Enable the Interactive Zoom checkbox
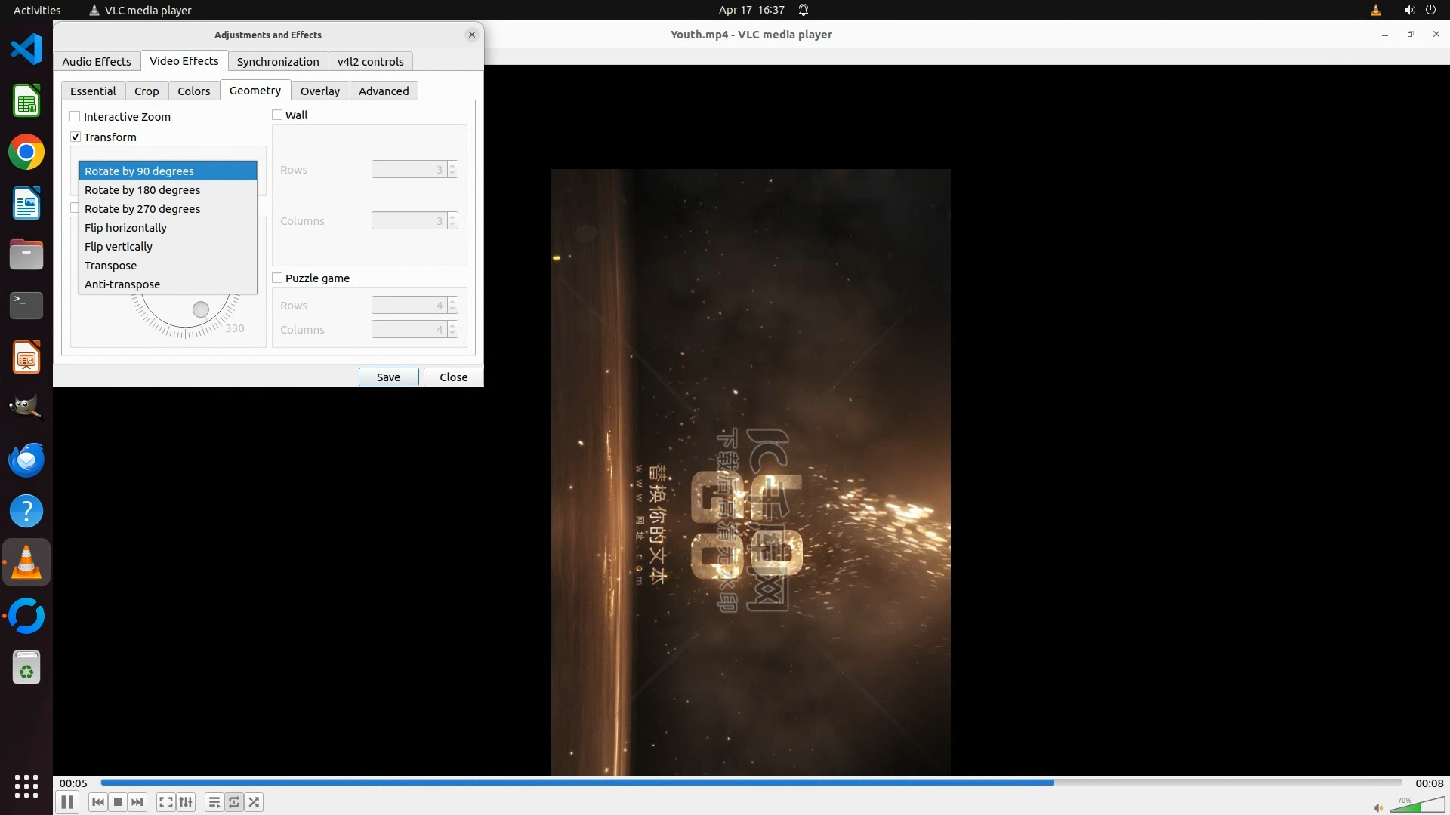 click(76, 116)
